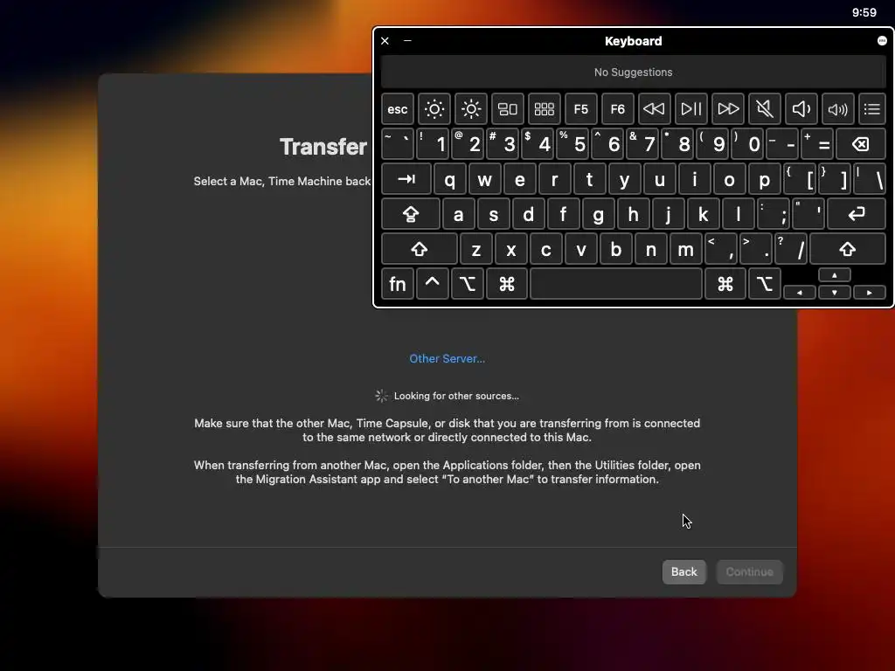895x671 pixels.
Task: Tap the quote apostrophe key
Action: [808, 214]
